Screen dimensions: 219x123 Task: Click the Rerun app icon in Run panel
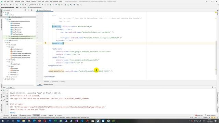[4, 90]
